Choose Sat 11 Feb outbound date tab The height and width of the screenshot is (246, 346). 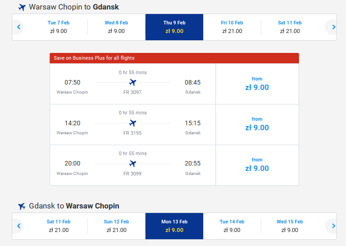[x=290, y=27]
